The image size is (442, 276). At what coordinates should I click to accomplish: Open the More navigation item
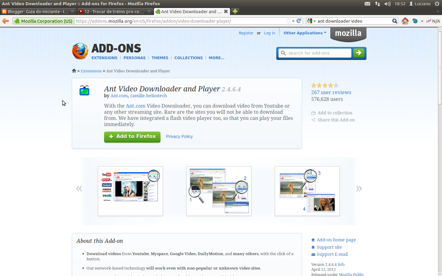216,58
